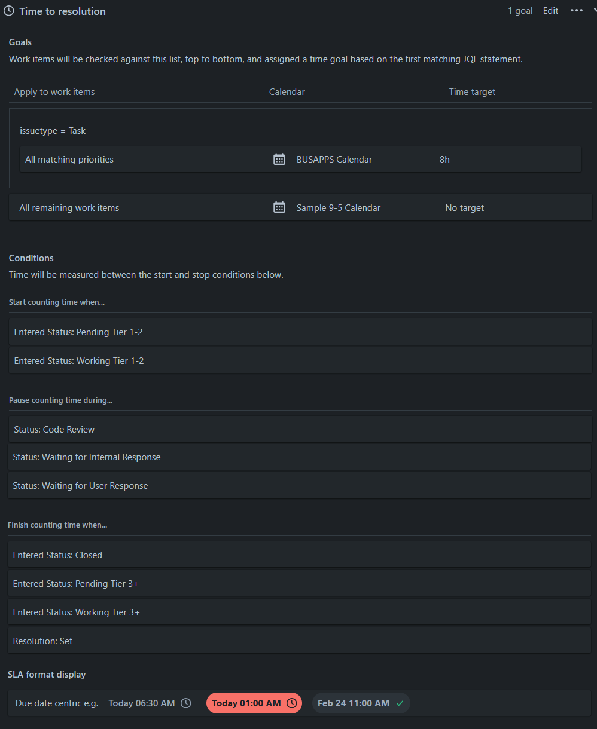
Task: Select pause condition Waiting for User Response
Action: (x=299, y=486)
